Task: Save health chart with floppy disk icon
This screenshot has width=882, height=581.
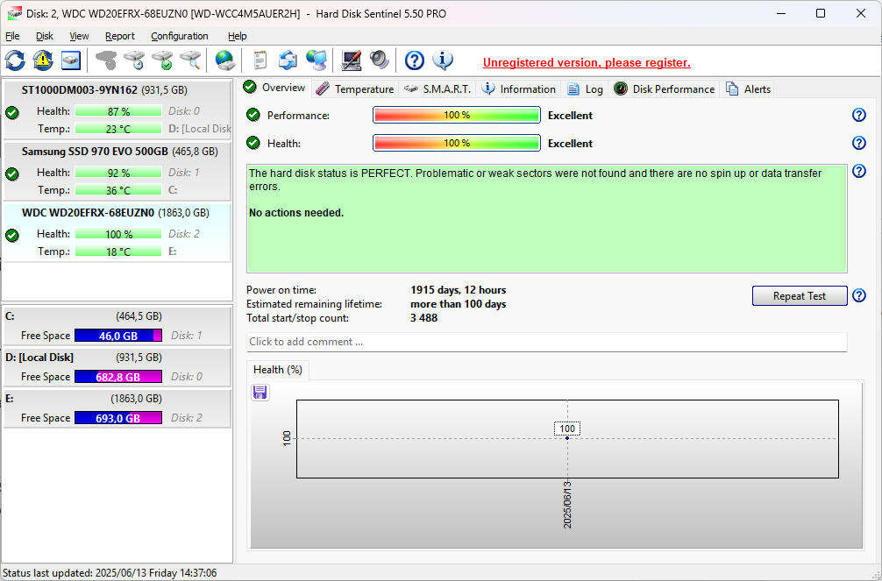Action: point(260,392)
